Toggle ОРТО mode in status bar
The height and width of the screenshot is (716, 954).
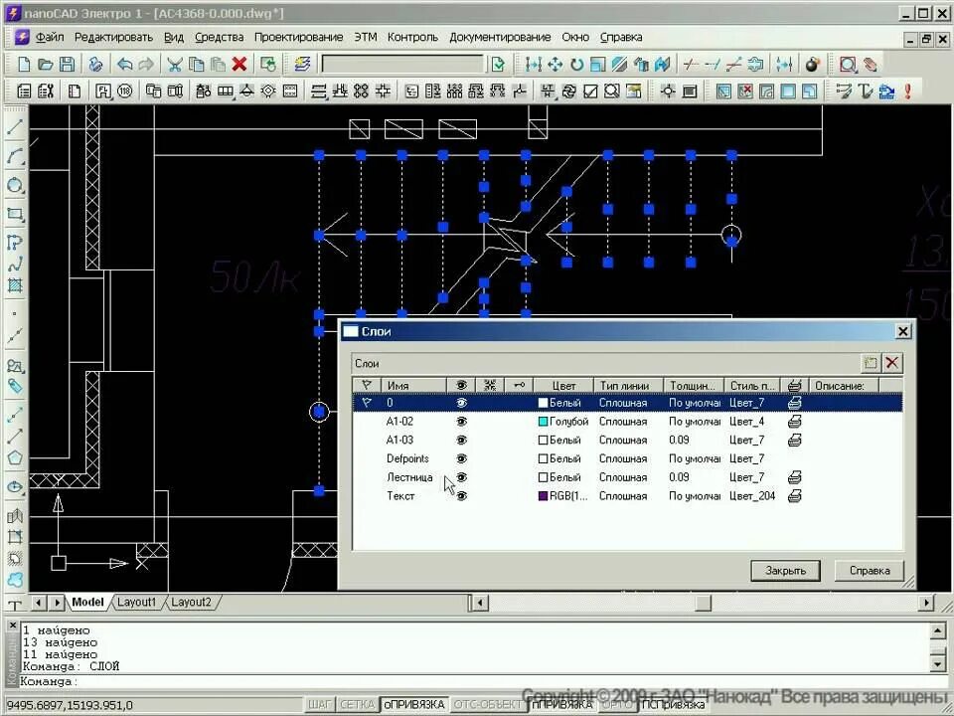617,705
